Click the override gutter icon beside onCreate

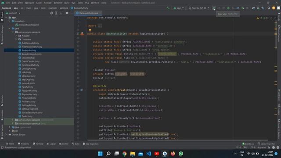(x=82, y=90)
